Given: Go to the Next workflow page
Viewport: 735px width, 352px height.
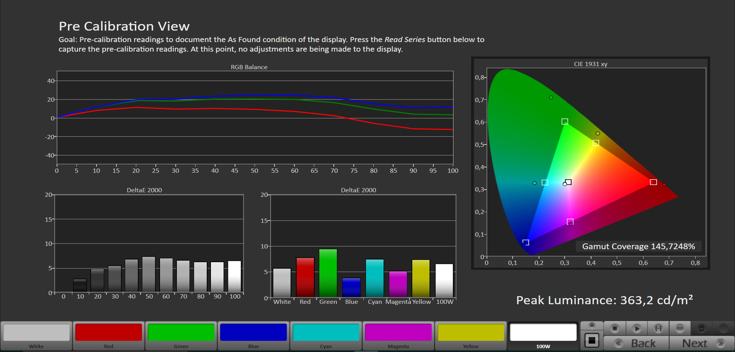Looking at the screenshot, I should click(702, 343).
